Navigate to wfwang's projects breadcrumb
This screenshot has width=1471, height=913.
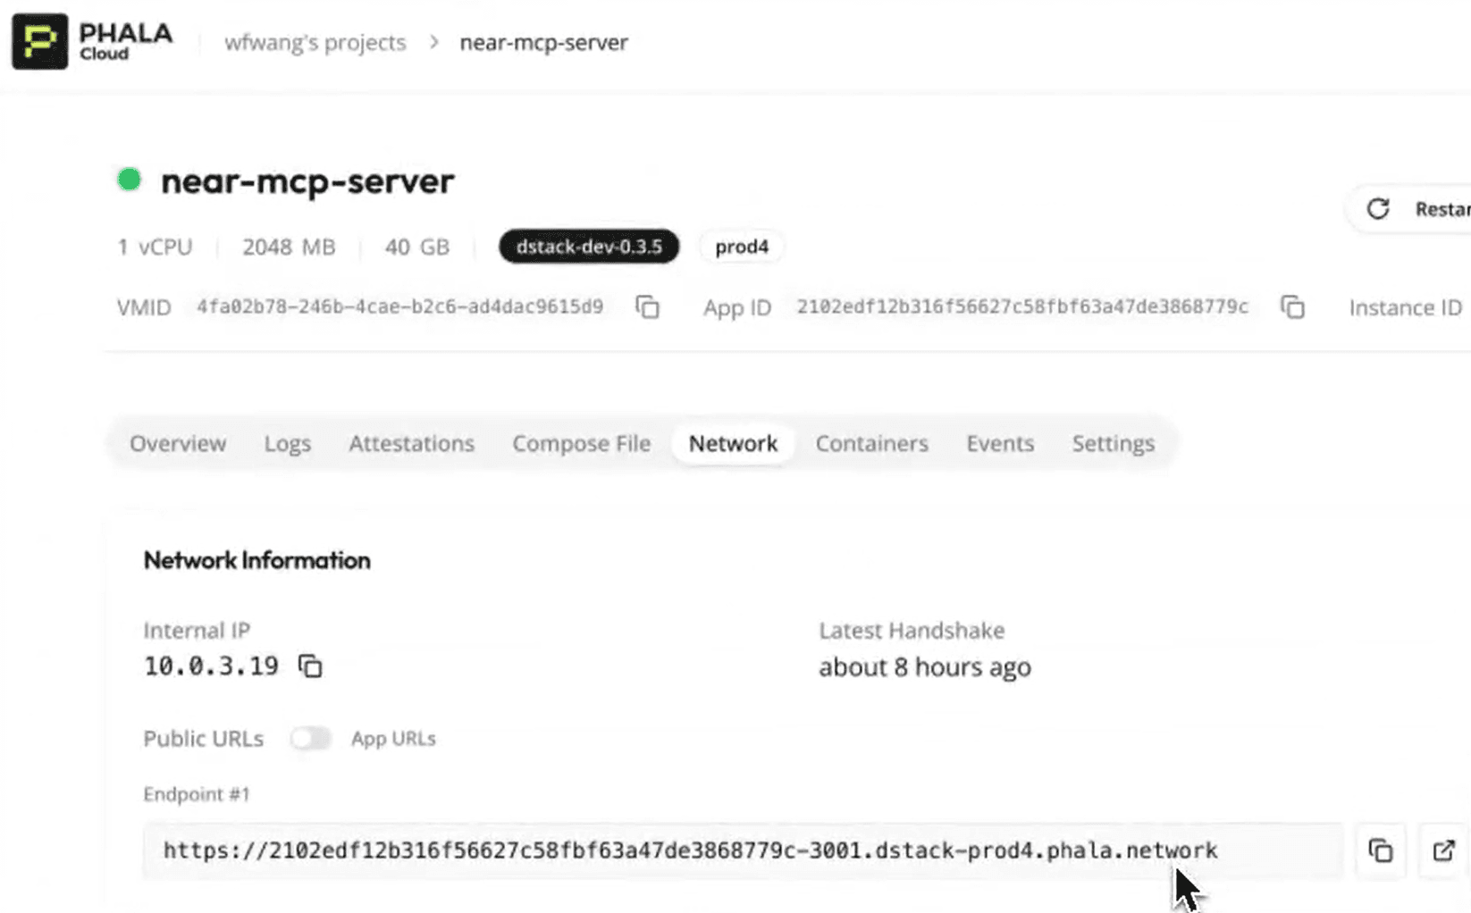(315, 42)
